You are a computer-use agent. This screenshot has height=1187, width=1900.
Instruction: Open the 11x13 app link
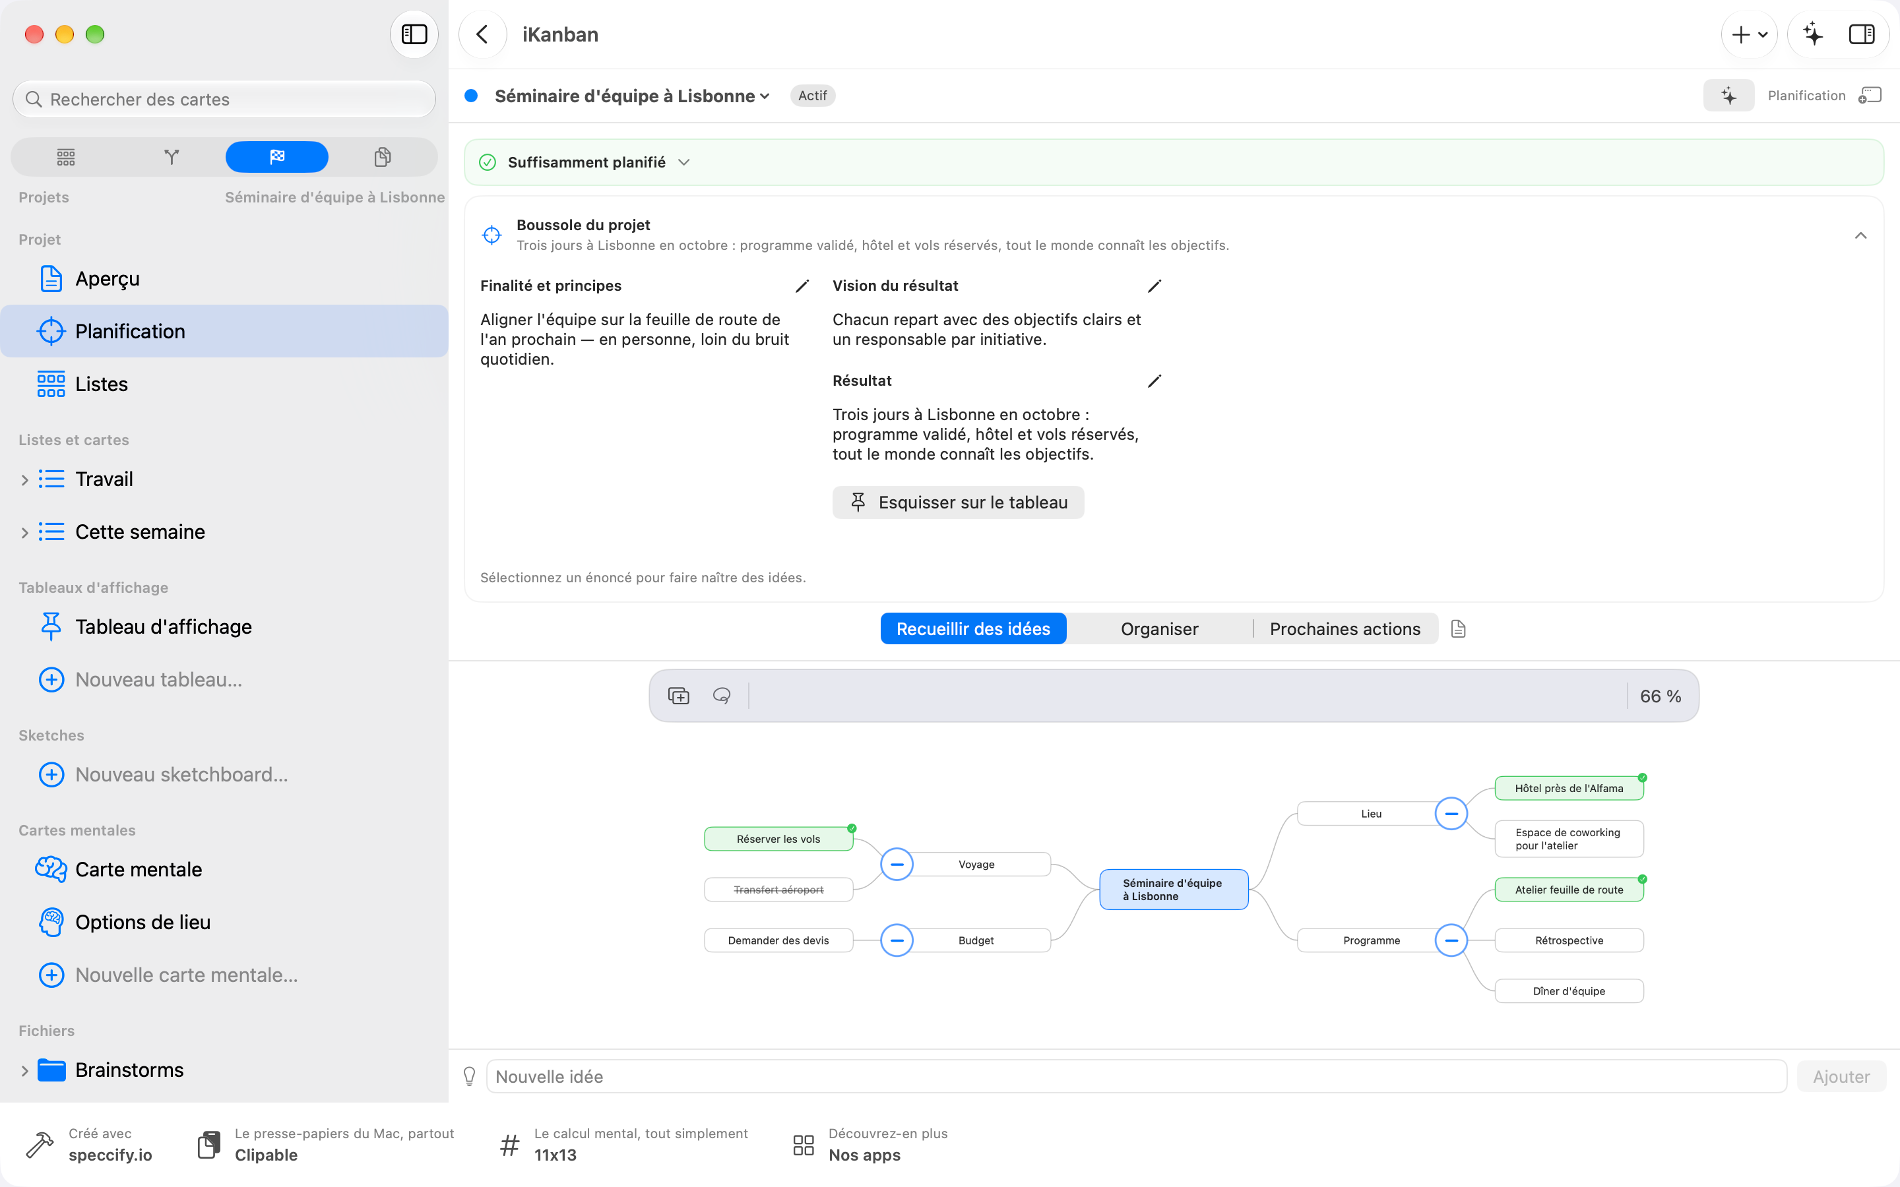(x=623, y=1145)
